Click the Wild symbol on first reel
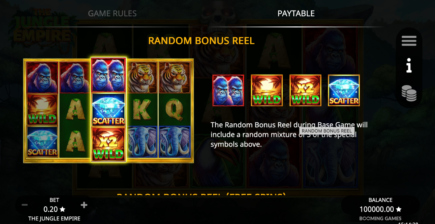This screenshot has height=224, width=435. (42, 110)
